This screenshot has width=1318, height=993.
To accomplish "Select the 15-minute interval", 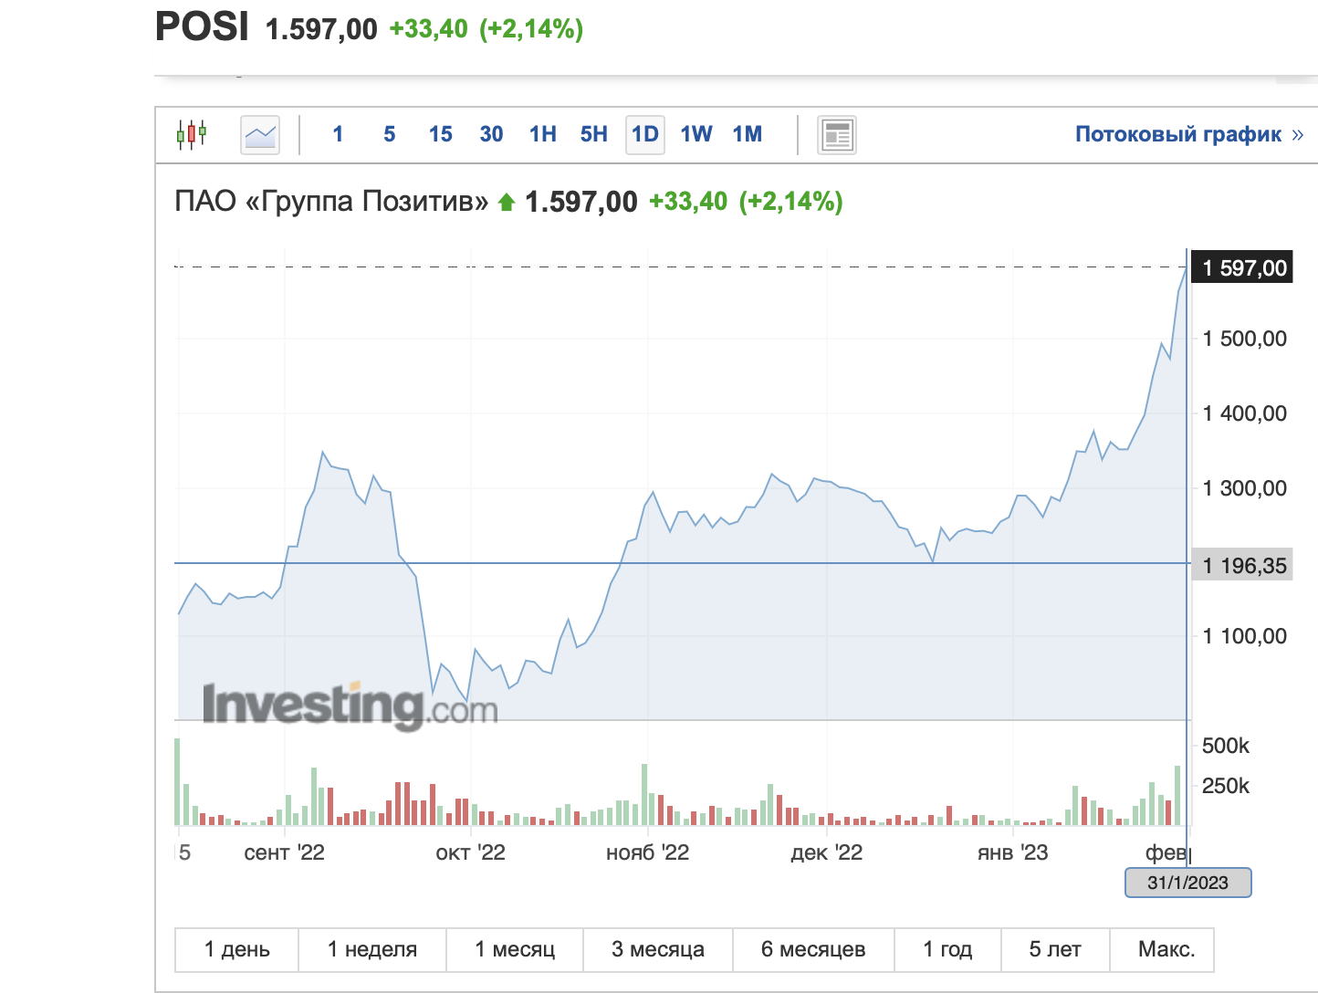I will tap(441, 134).
